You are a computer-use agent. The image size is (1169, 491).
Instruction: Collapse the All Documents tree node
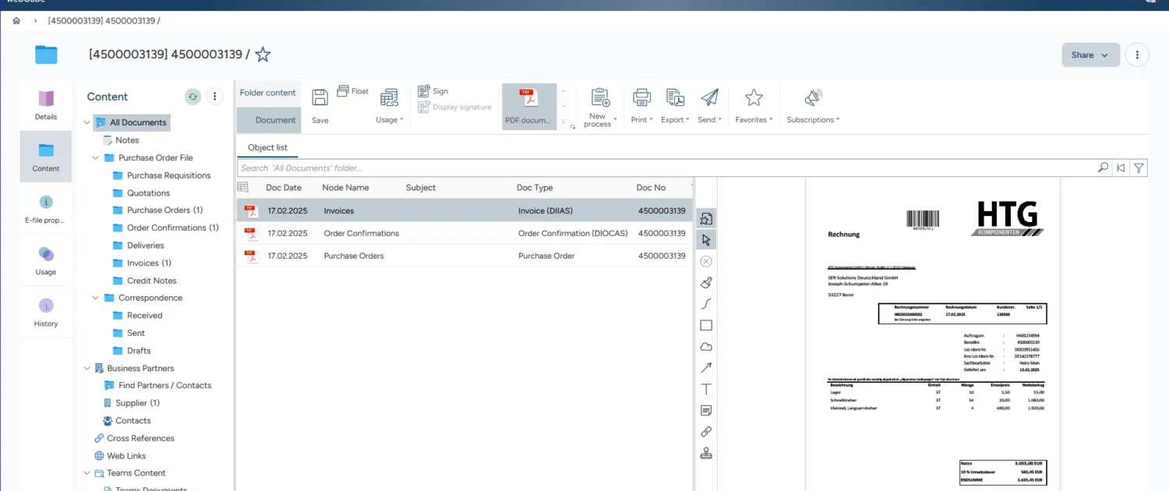pyautogui.click(x=87, y=122)
